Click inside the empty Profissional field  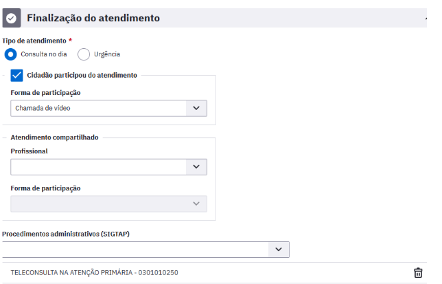tap(98, 167)
